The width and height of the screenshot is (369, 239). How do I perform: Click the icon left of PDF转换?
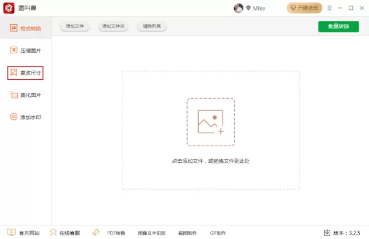(96, 232)
